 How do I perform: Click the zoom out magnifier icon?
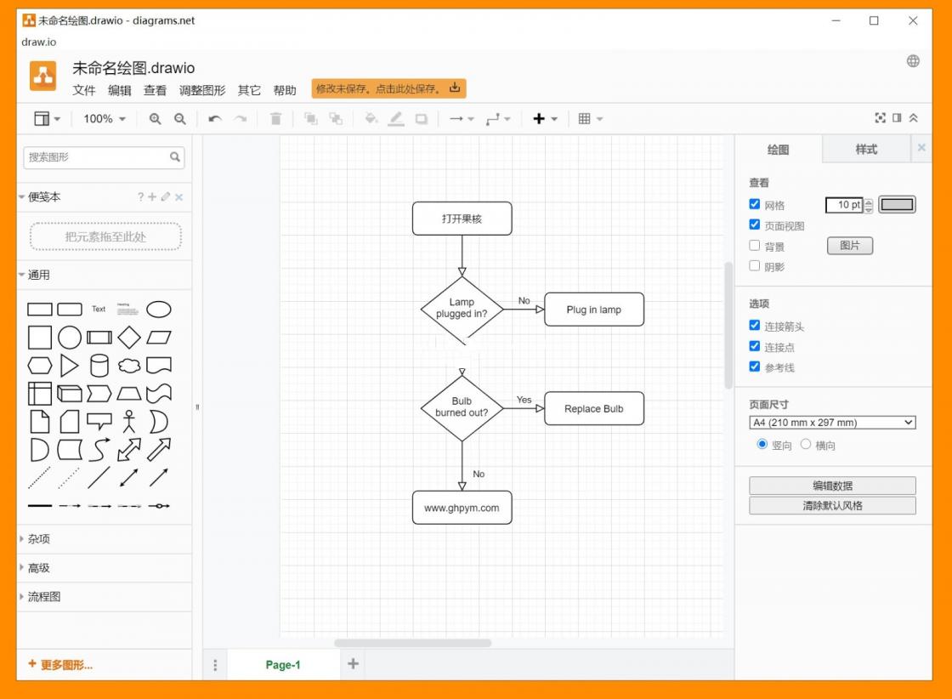(179, 119)
